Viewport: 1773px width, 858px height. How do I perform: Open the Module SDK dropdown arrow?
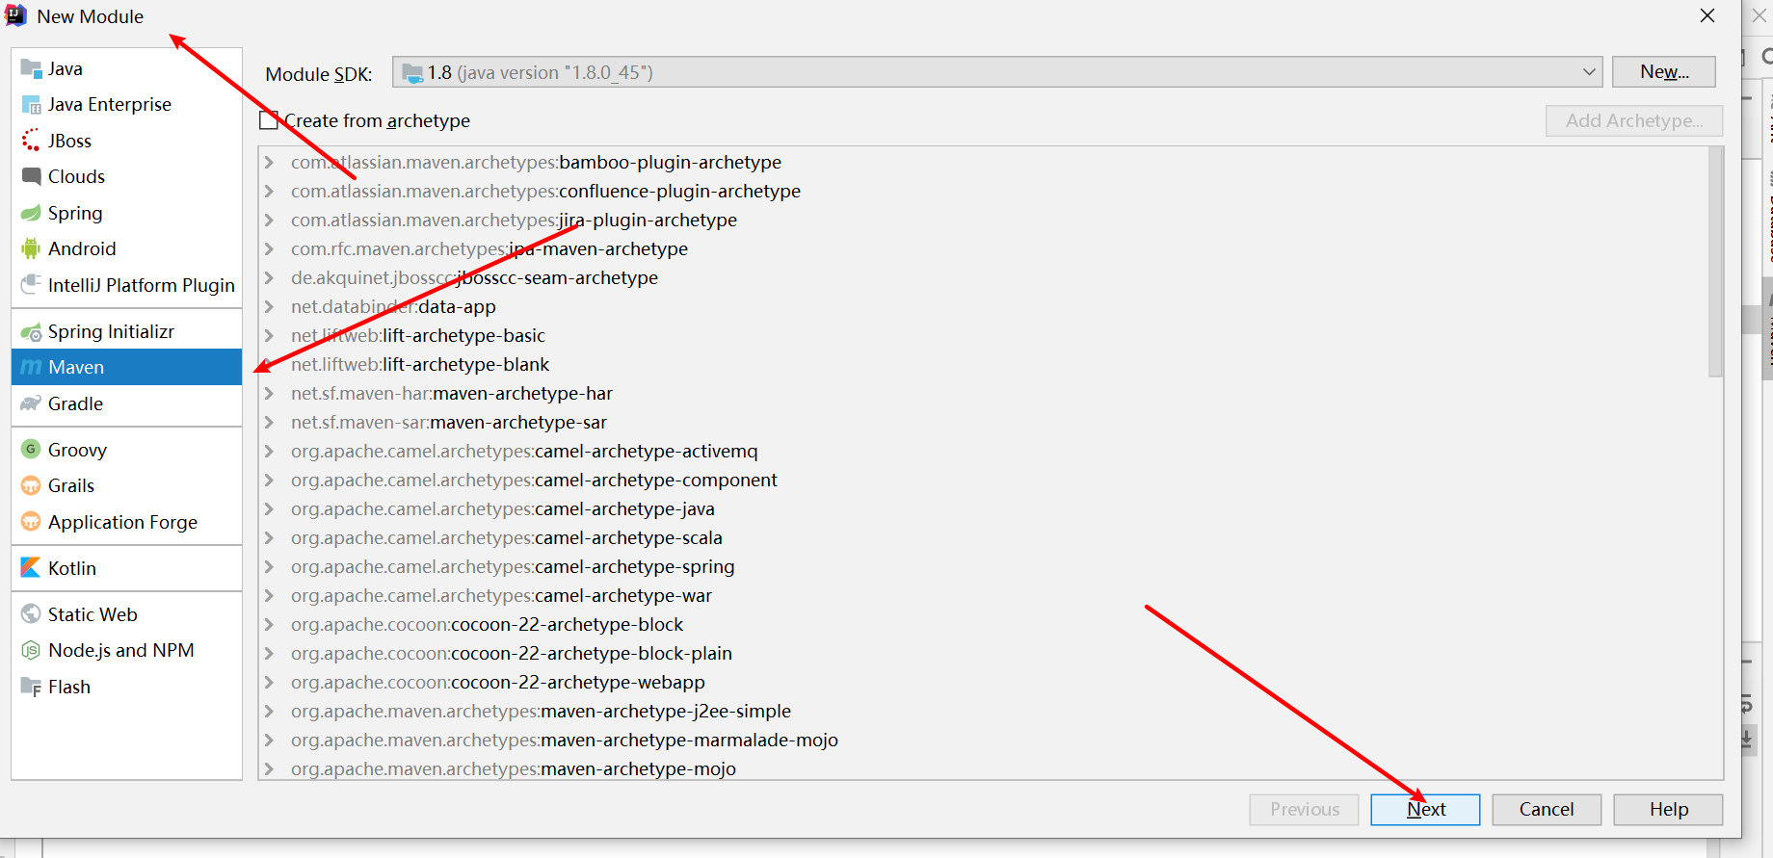coord(1589,72)
